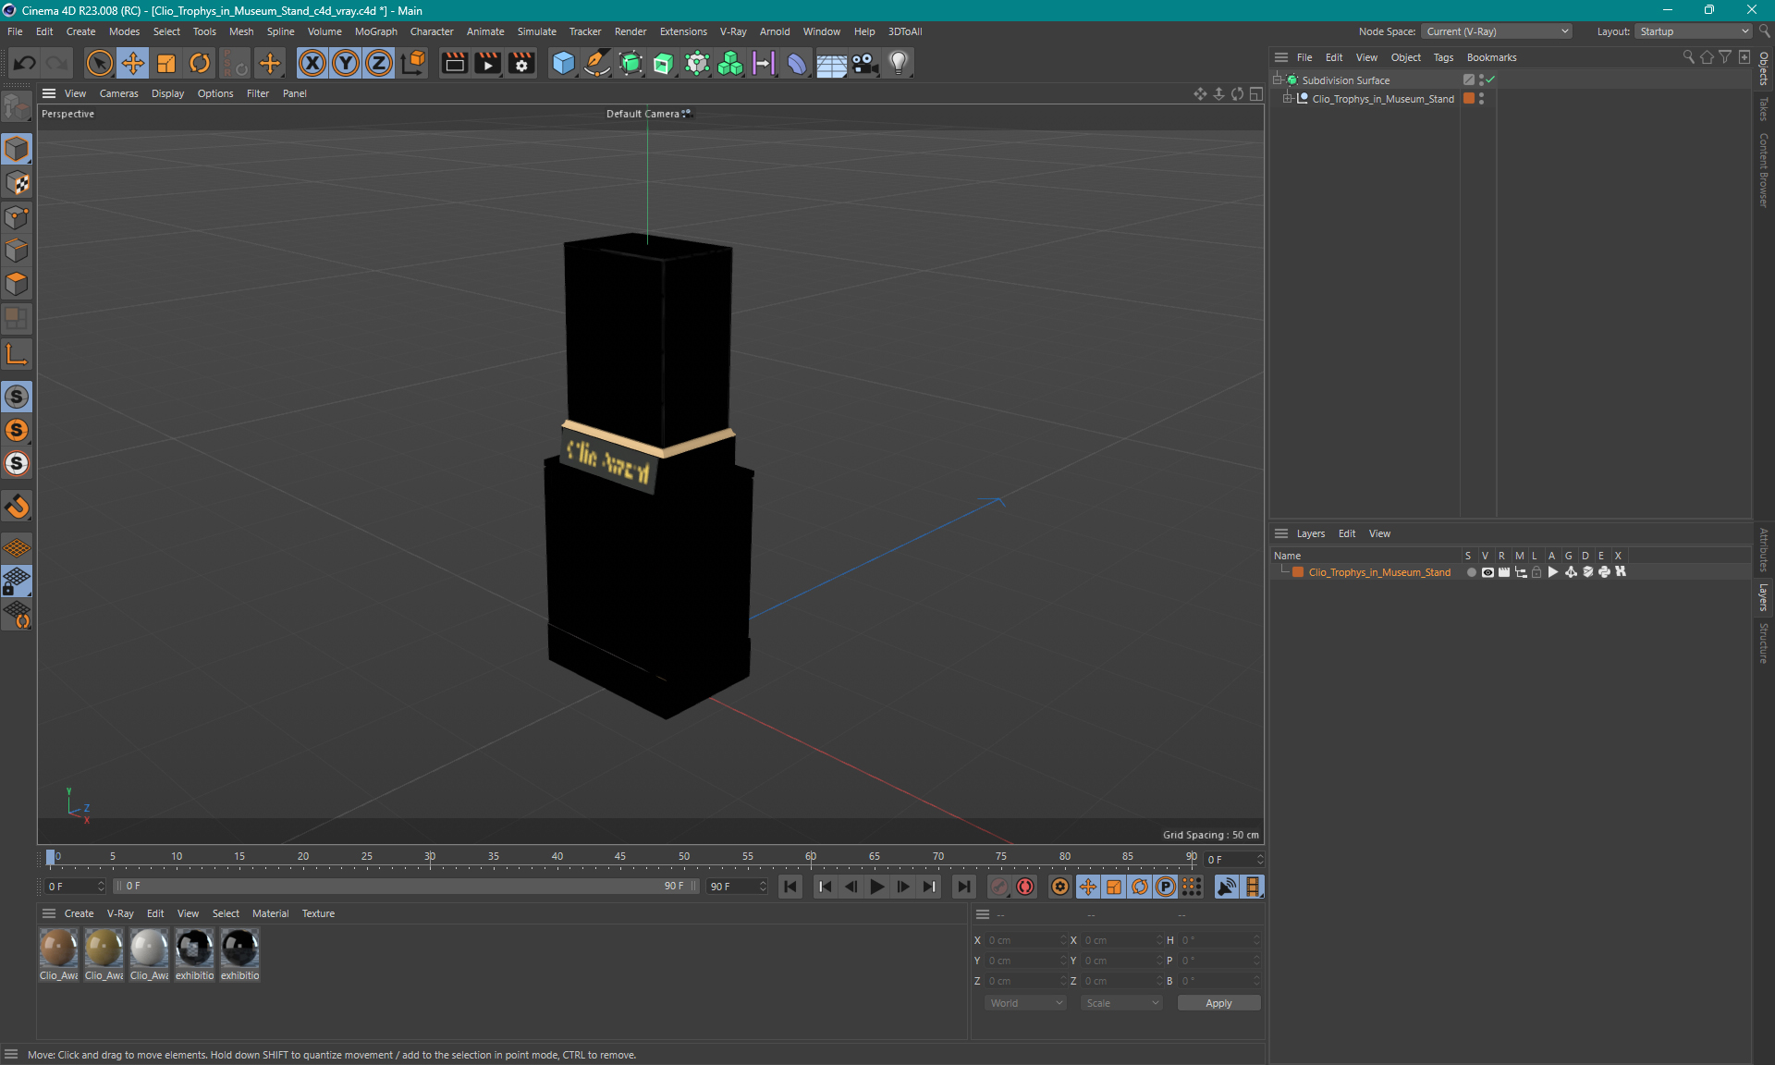Screen dimensions: 1775x1065
Task: Click Picture Viewer render icon
Action: click(x=488, y=63)
